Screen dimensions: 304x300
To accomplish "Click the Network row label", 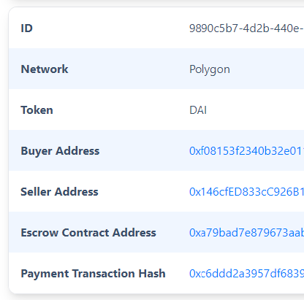I will pyautogui.click(x=45, y=69).
